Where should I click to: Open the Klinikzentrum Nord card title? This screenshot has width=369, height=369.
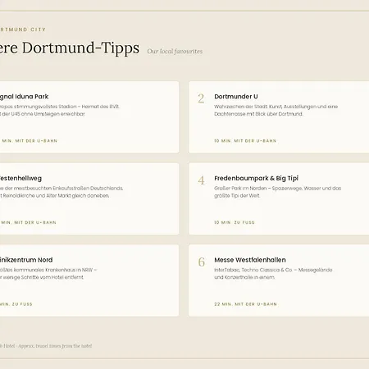[26, 260]
